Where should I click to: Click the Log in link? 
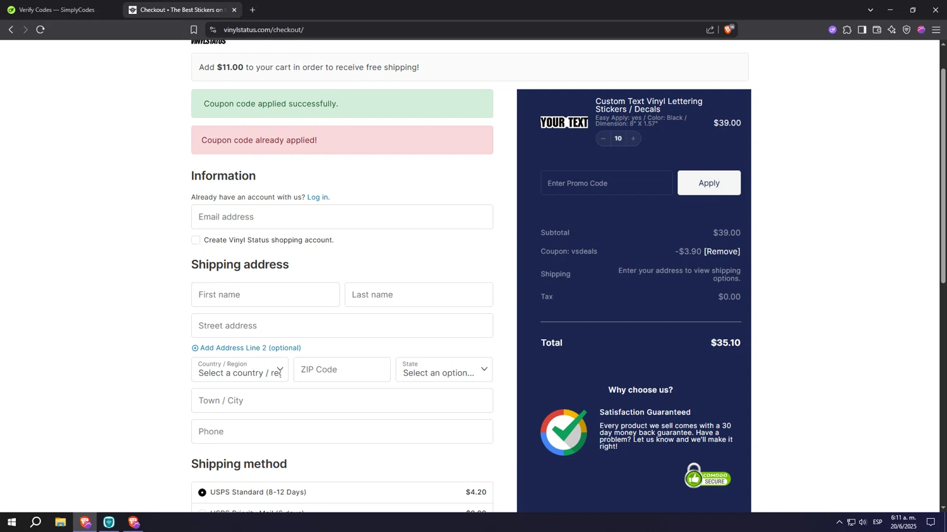coord(318,197)
